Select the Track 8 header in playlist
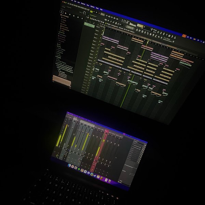205x205 pixels. click(92, 51)
